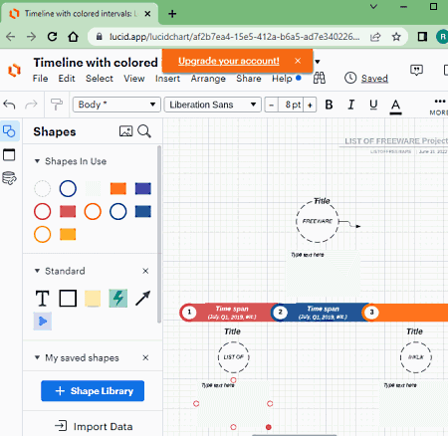Select timeline marker number 2

(x=280, y=312)
